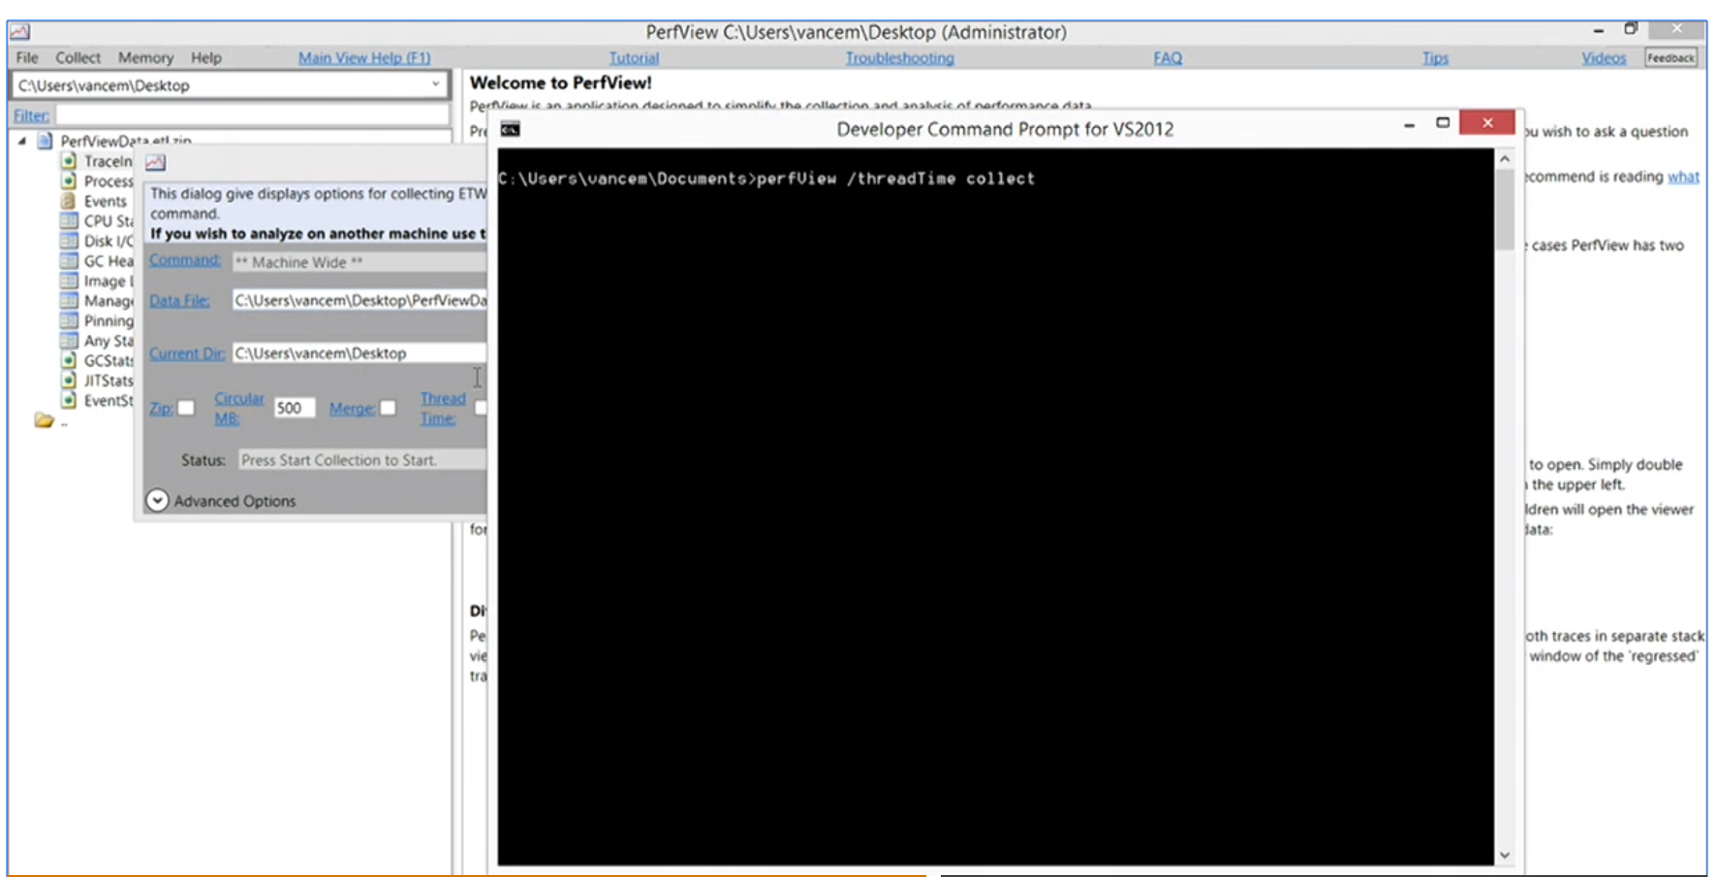Viewport: 1717px width, 877px height.
Task: Click the 'what' link in welcome text
Action: tap(1683, 176)
